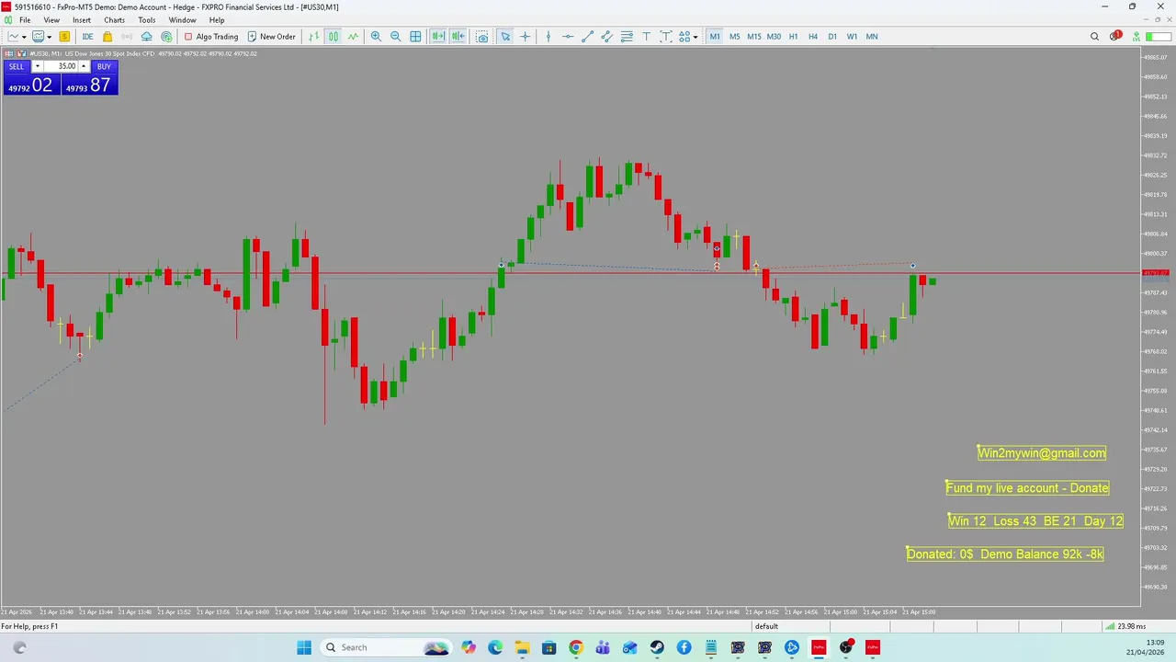Viewport: 1176px width, 662px height.
Task: Tile windows with grid icon
Action: [x=415, y=37]
